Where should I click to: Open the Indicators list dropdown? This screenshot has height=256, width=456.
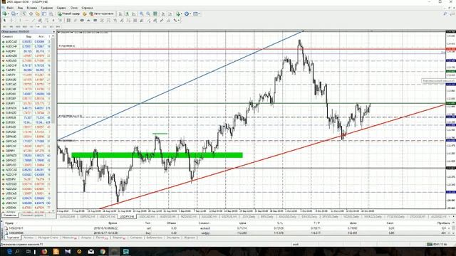pos(182,14)
